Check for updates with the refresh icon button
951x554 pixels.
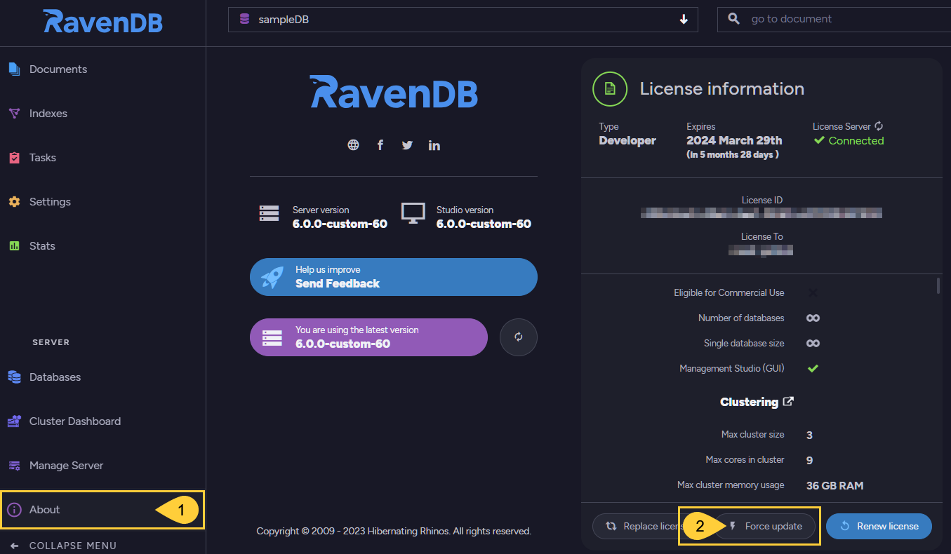(519, 337)
